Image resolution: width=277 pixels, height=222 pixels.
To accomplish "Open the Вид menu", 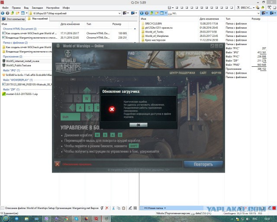I will coord(26,8).
